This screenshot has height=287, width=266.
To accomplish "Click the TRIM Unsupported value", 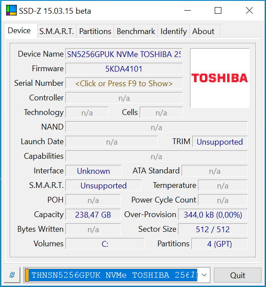I will click(x=220, y=142).
